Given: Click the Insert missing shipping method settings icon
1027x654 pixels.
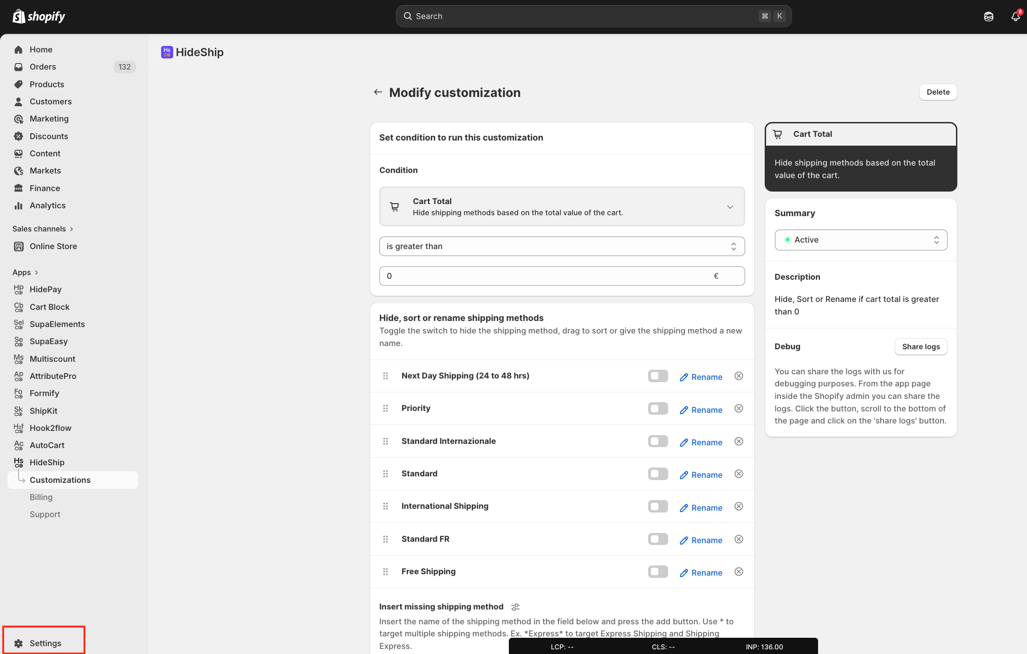Looking at the screenshot, I should (x=515, y=607).
